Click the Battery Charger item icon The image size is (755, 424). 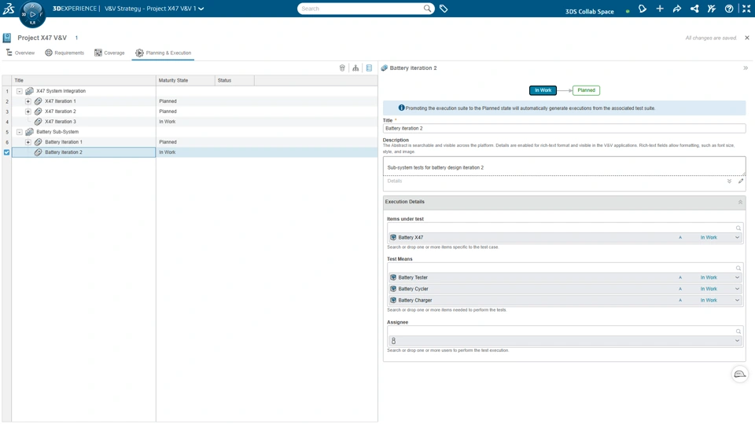393,300
